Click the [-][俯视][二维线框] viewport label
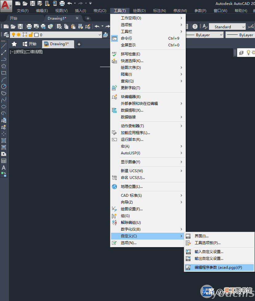 coord(26,52)
